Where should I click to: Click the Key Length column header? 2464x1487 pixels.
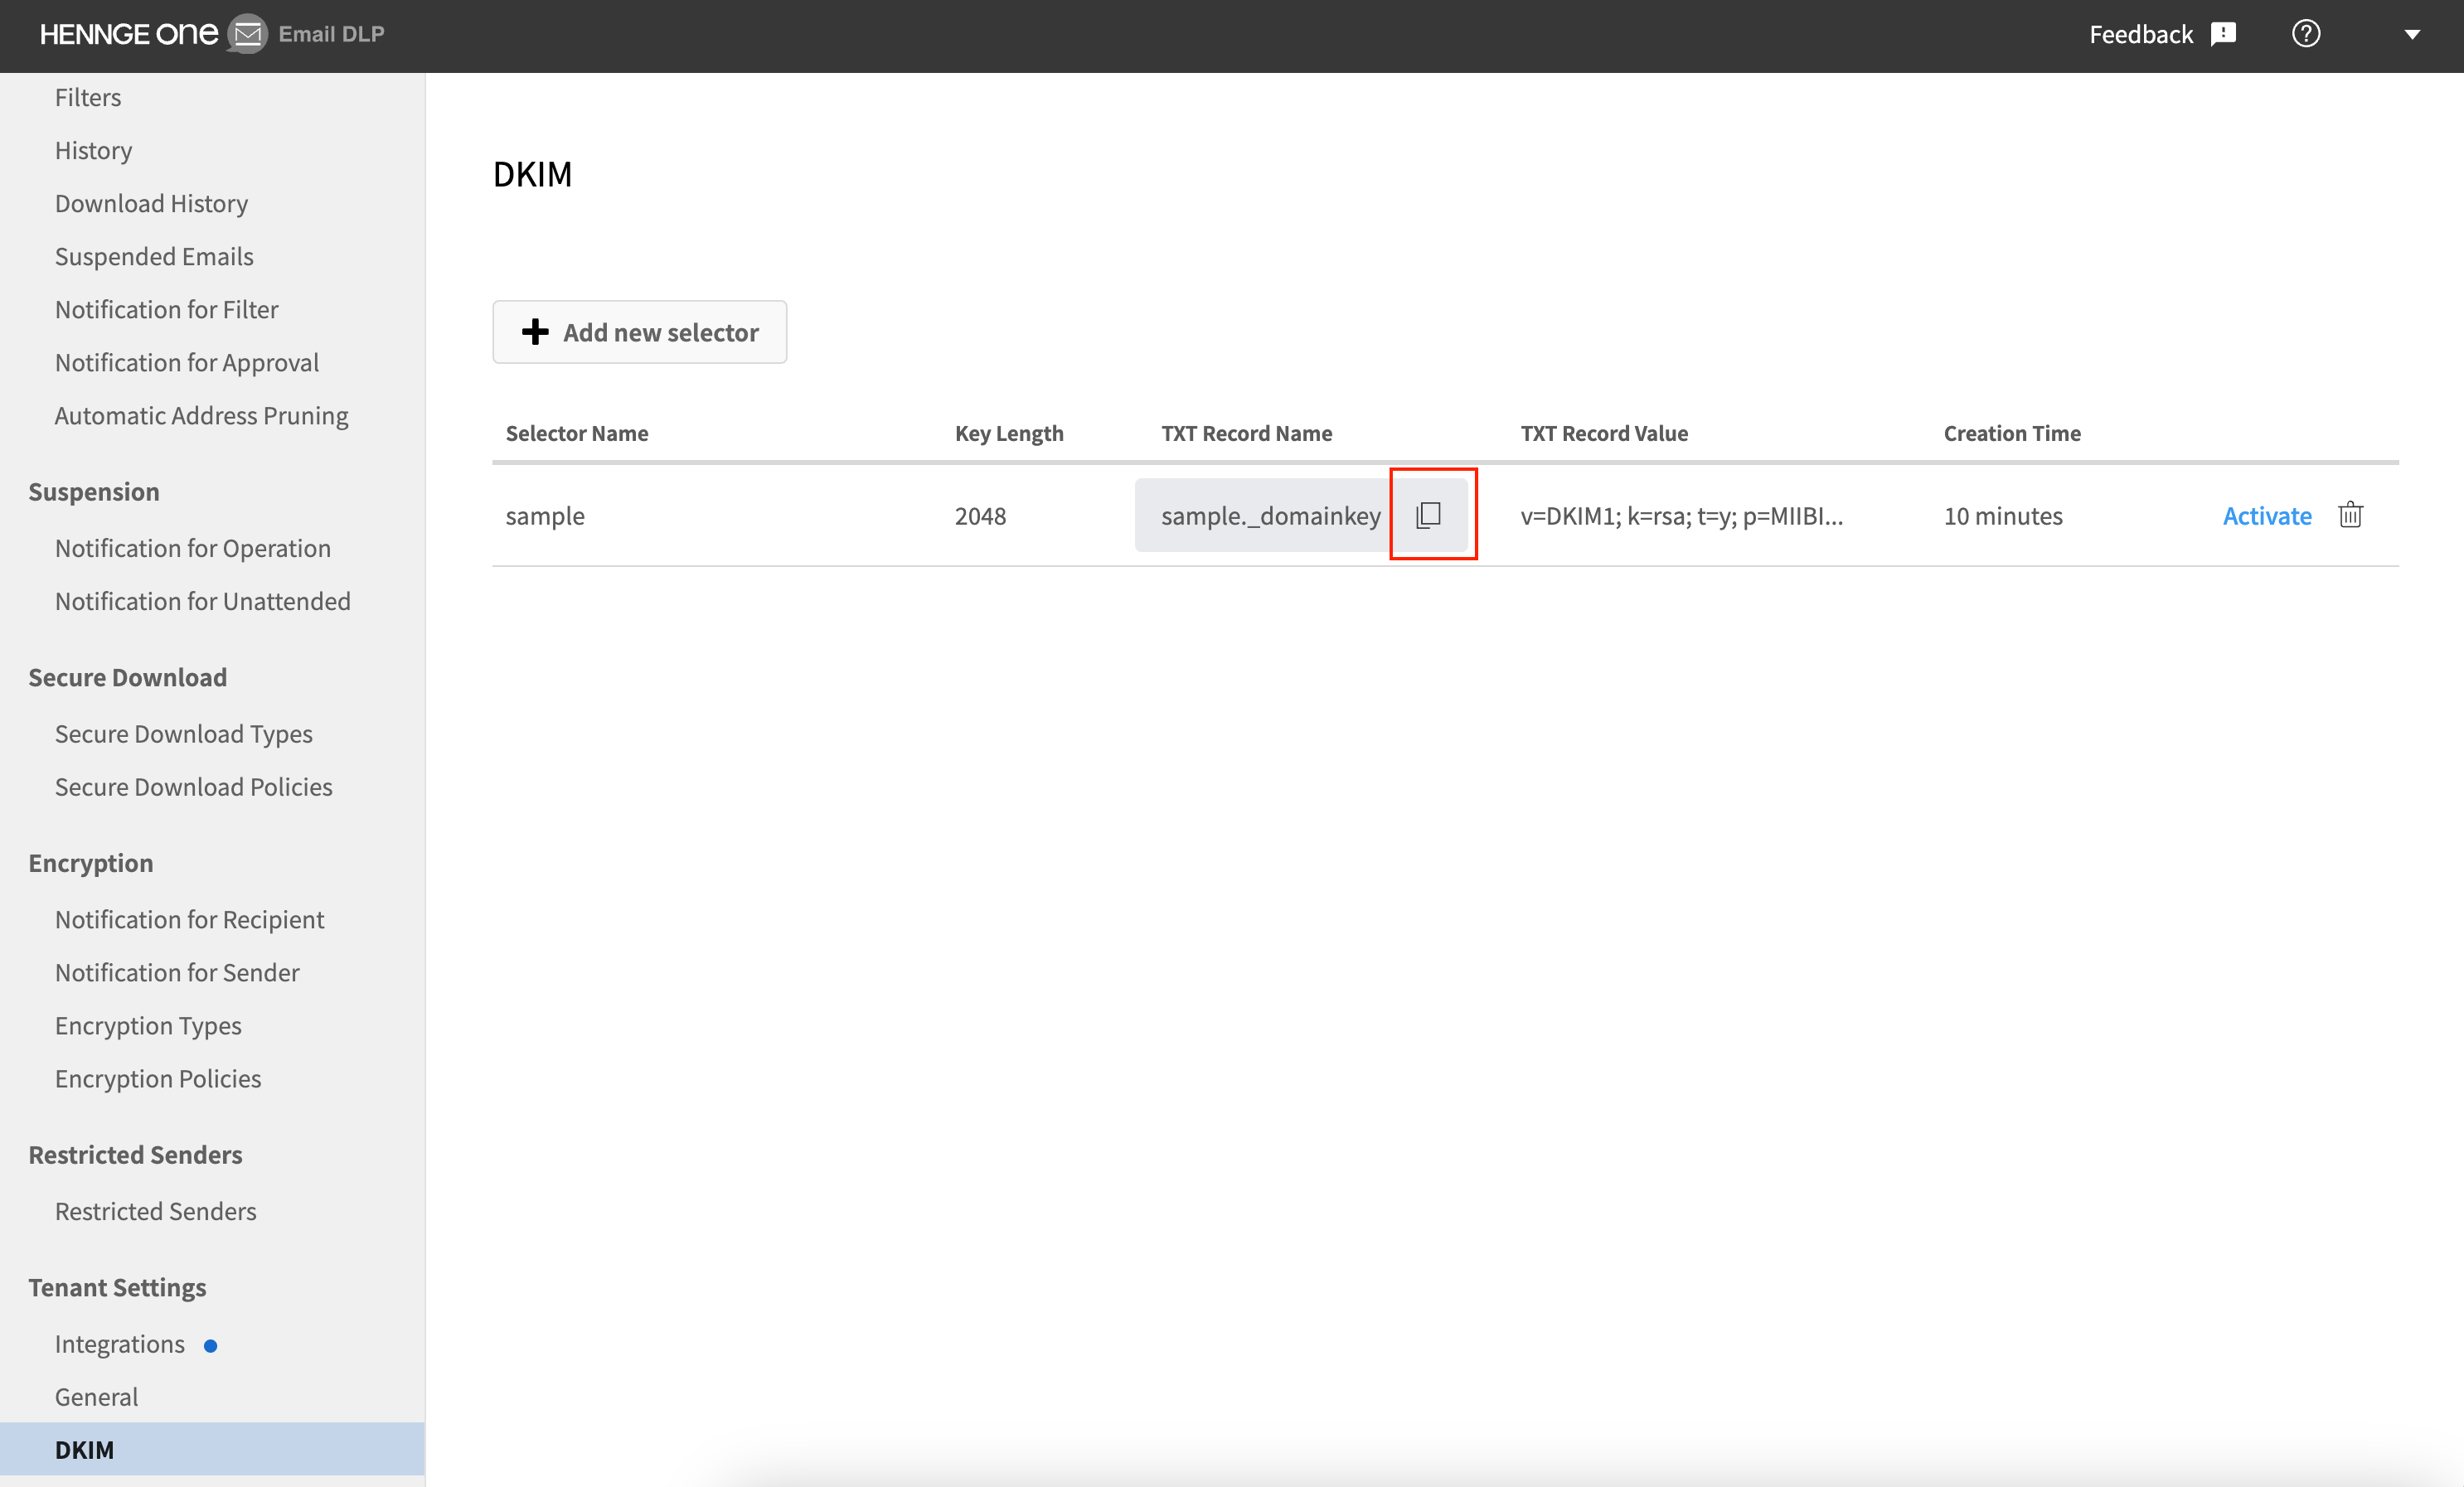click(x=1009, y=433)
